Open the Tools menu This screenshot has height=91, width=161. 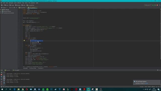pyautogui.click(x=26, y=3)
